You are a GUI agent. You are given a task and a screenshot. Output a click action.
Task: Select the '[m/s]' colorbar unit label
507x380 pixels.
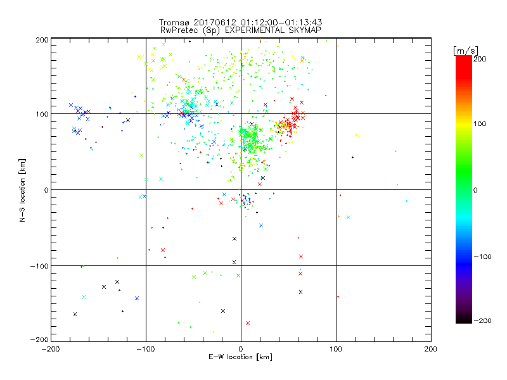[466, 51]
